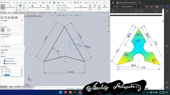170x95 pixels.
Task: Switch to the 3D Views bottom tab
Action: coord(18,87)
